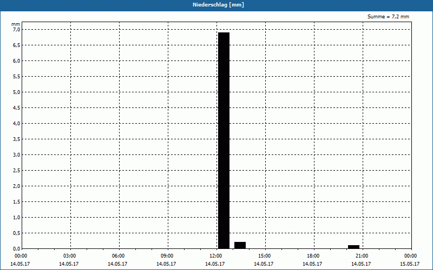This screenshot has width=433, height=270.
Task: Click the 14.05.17 date under 12:00
Action: coord(215,264)
